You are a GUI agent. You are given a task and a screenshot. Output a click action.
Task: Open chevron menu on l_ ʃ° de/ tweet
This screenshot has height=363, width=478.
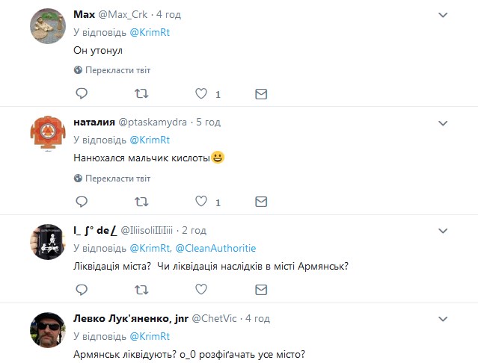(443, 230)
